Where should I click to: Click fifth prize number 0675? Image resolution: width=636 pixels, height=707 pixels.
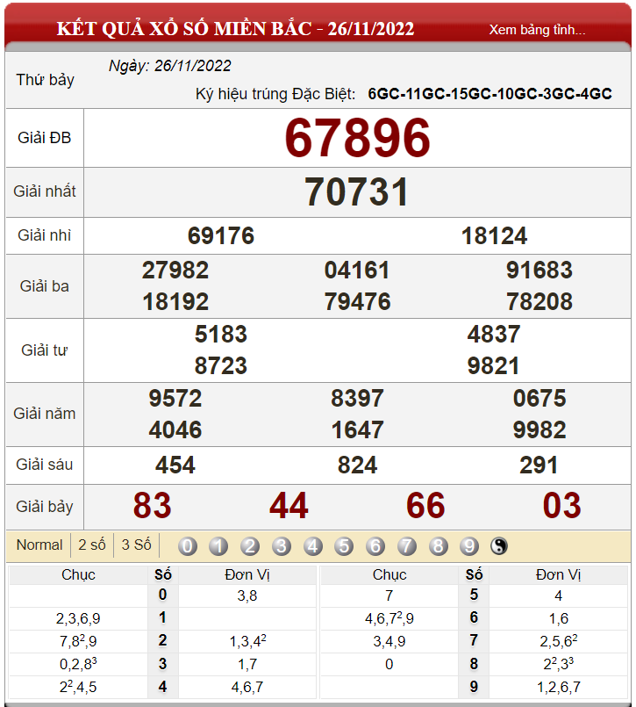point(540,398)
